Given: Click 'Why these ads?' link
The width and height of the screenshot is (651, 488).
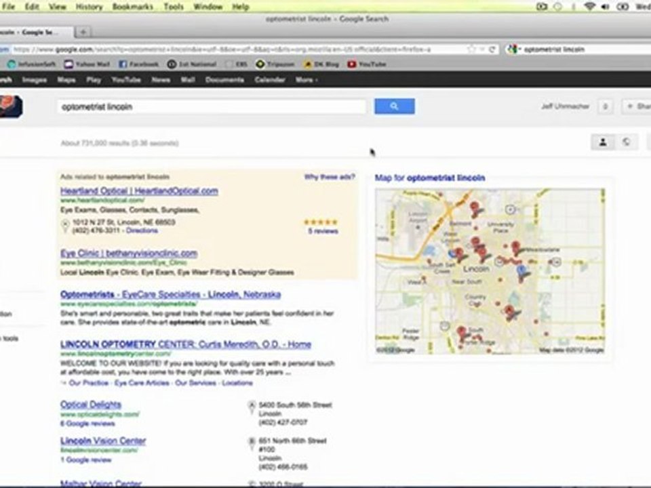Looking at the screenshot, I should pyautogui.click(x=330, y=177).
